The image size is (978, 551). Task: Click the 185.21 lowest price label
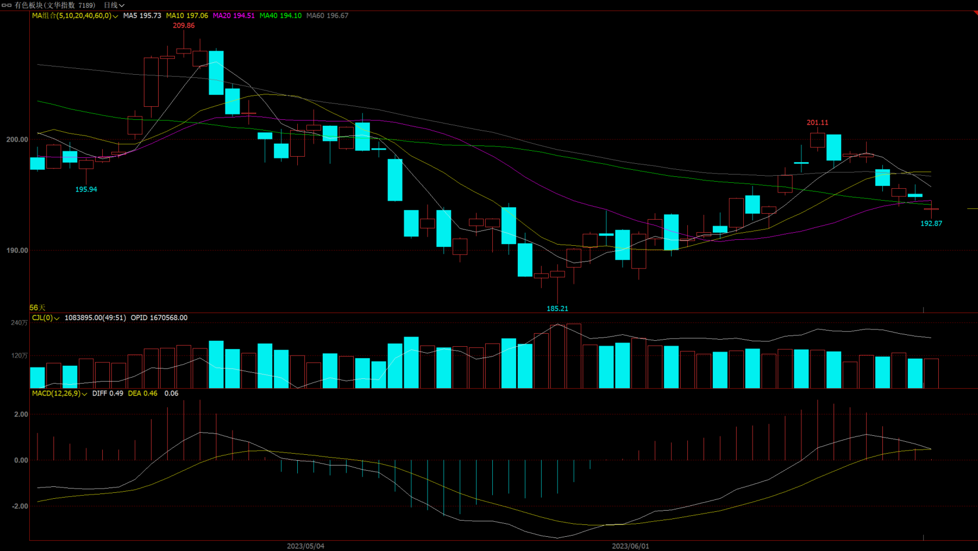point(557,309)
